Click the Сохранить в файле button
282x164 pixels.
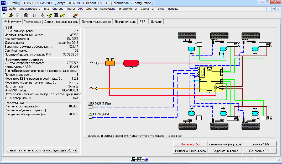tap(225, 151)
